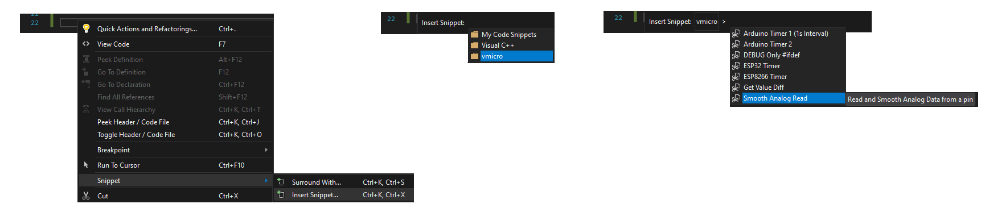This screenshot has height=212, width=981.
Task: Expand the Breakpoint submenu arrow
Action: [266, 150]
